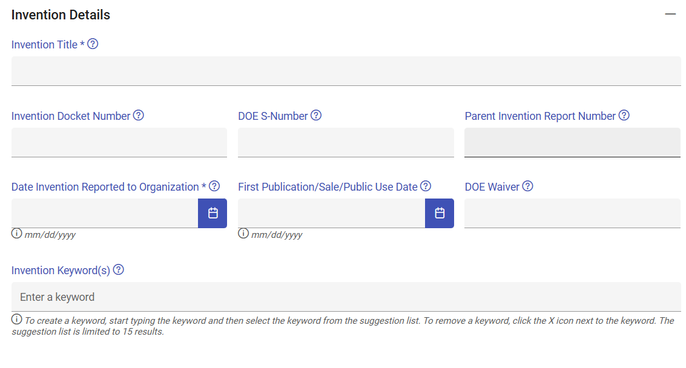This screenshot has width=686, height=368.
Task: Open calendar picker for Date Invention Reported
Action: 213,213
